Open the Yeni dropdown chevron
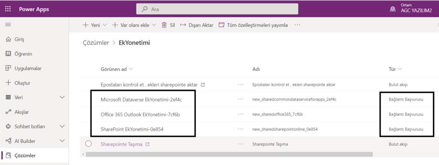The image size is (439, 165). (x=105, y=25)
